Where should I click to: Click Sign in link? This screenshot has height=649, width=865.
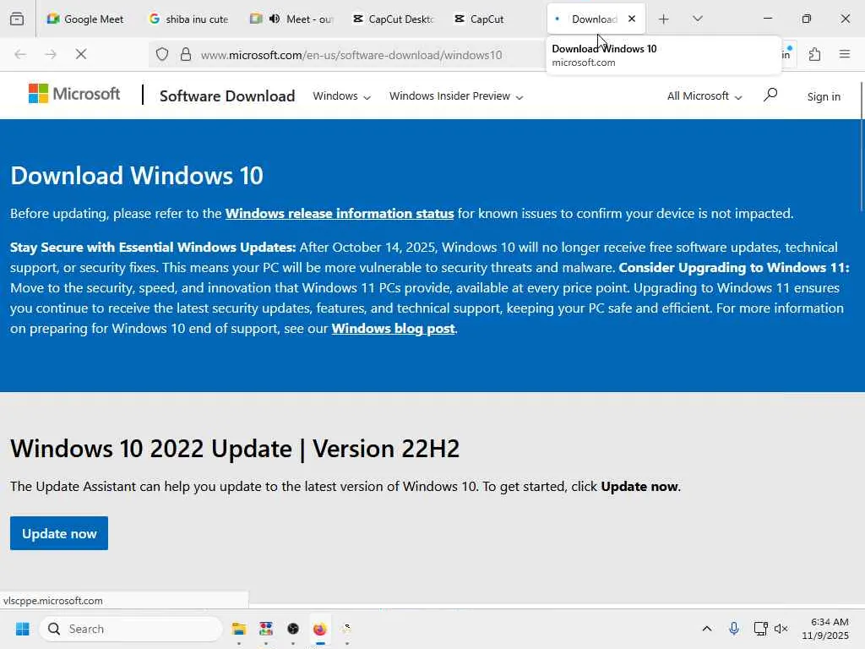click(x=824, y=96)
